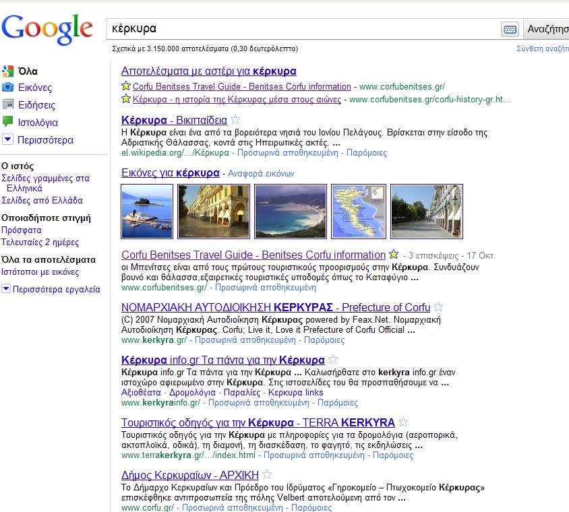This screenshot has height=512, width=569.
Task: Open Παρόμοιες for www.kerkyra.gr result
Action: 324,340
